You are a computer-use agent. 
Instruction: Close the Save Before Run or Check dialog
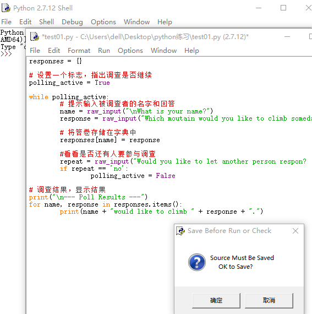click(295, 231)
